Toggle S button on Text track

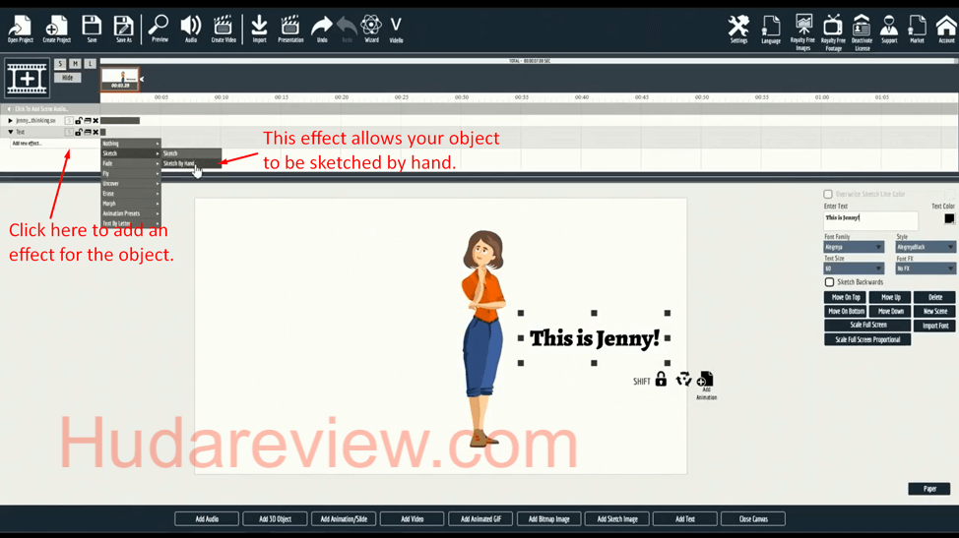(x=69, y=132)
